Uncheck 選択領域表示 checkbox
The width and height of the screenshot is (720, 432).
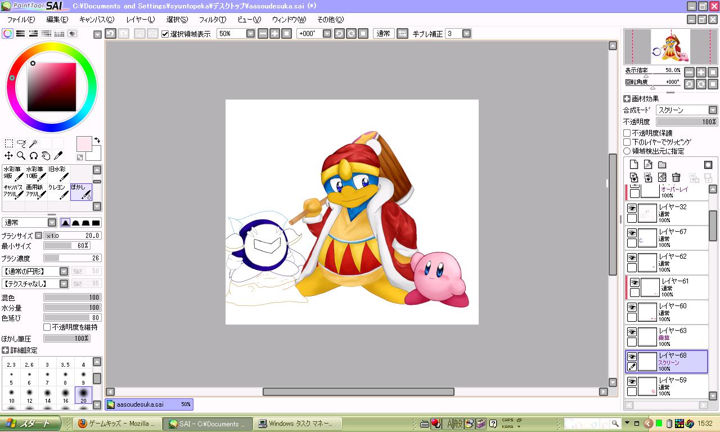click(165, 34)
